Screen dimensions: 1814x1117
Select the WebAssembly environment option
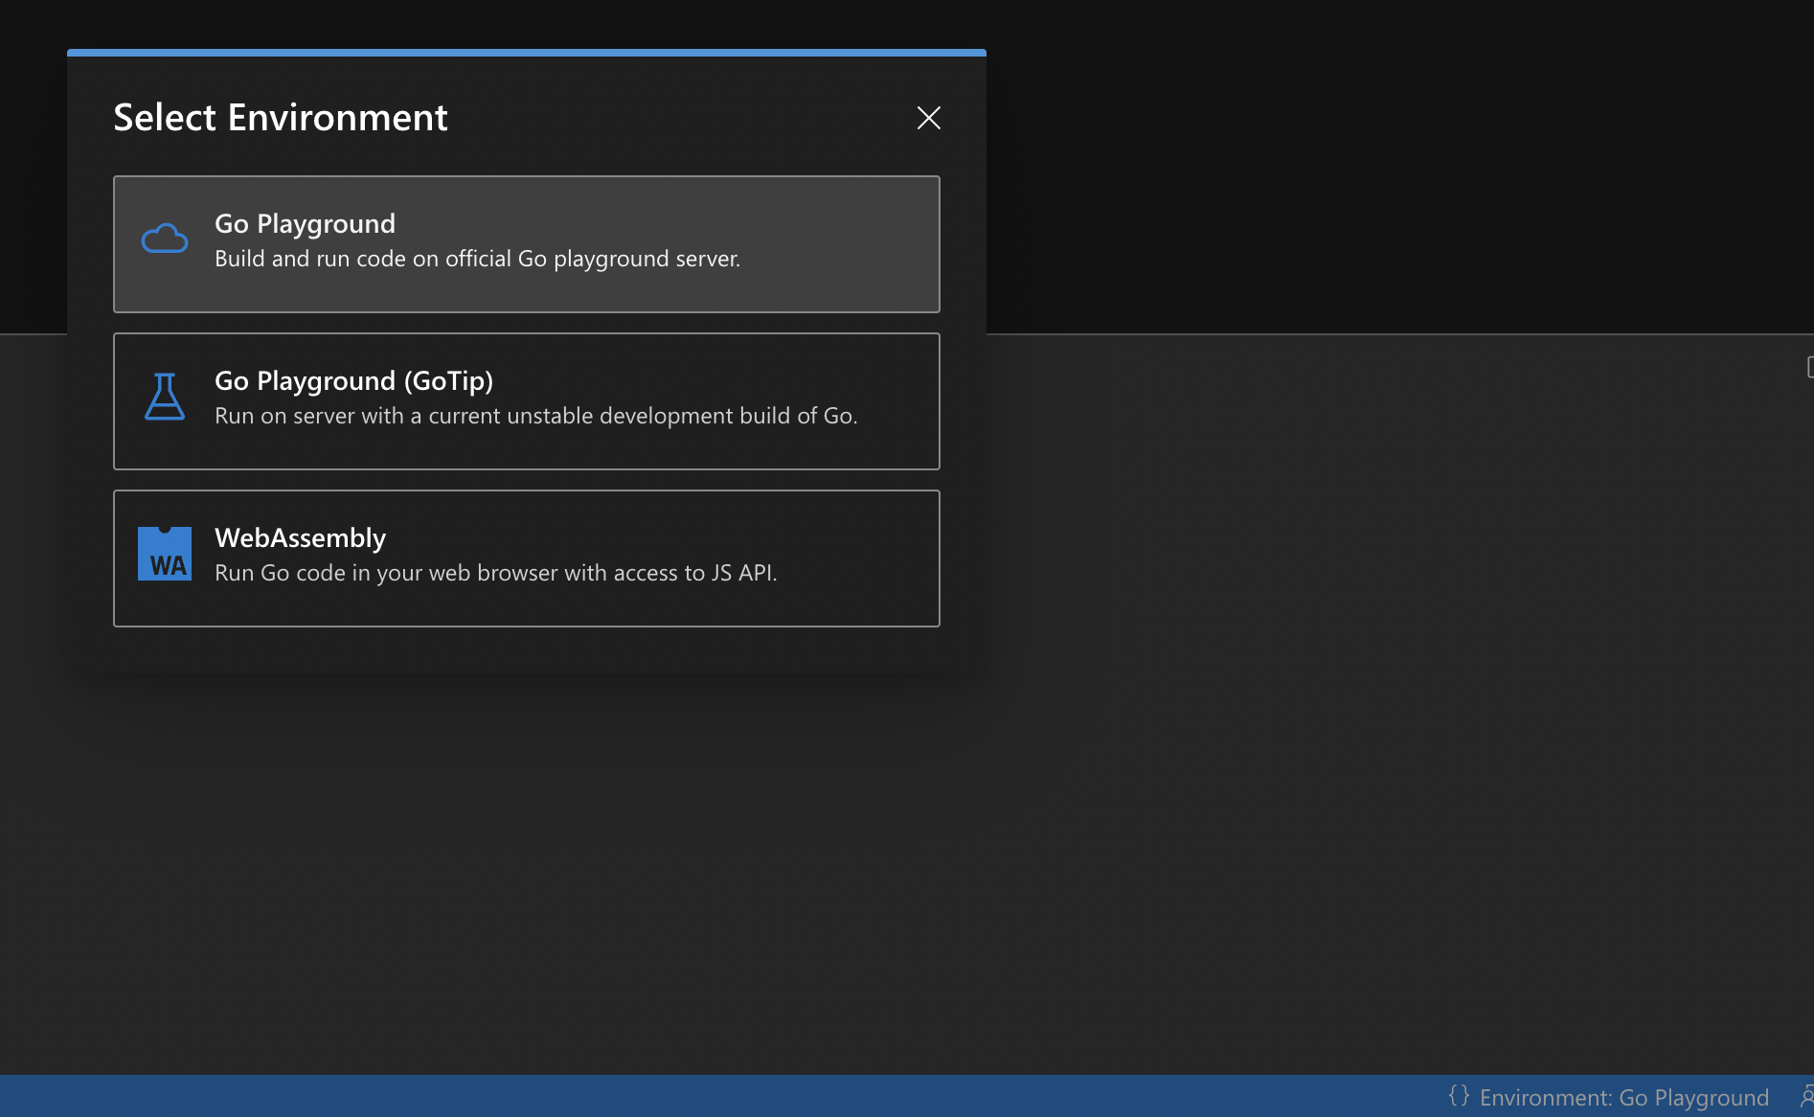click(x=526, y=558)
